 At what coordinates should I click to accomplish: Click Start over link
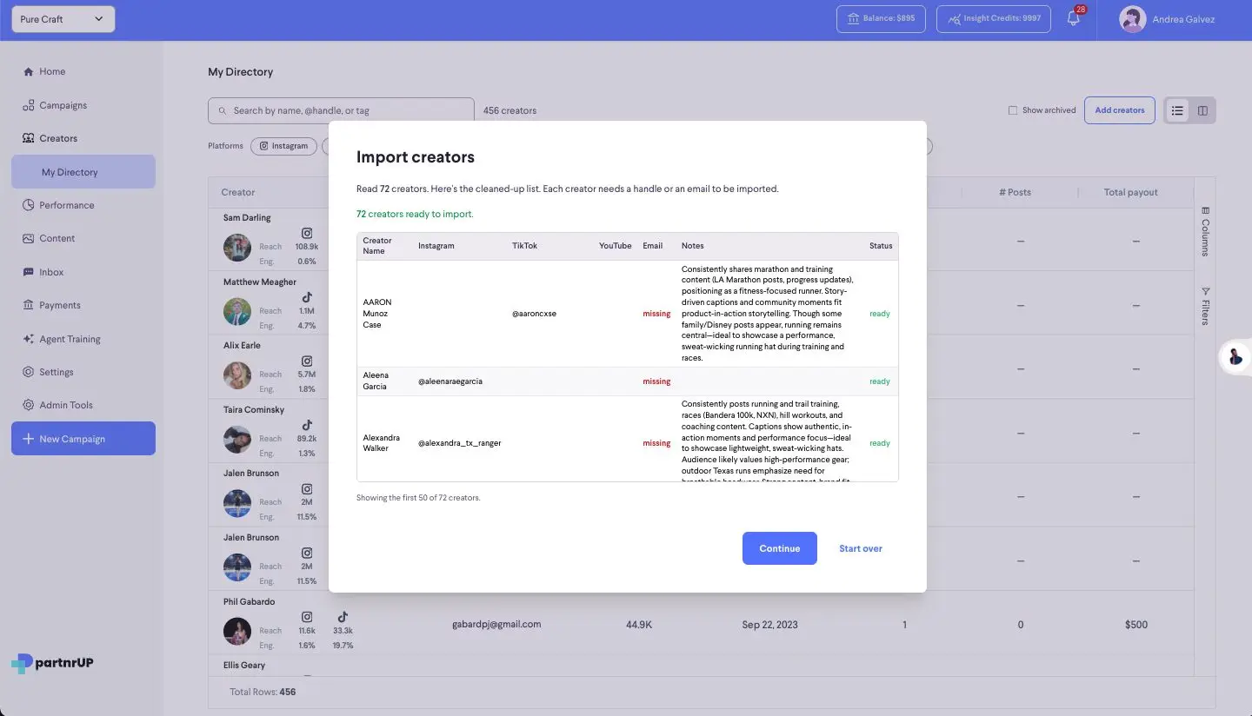(x=861, y=548)
